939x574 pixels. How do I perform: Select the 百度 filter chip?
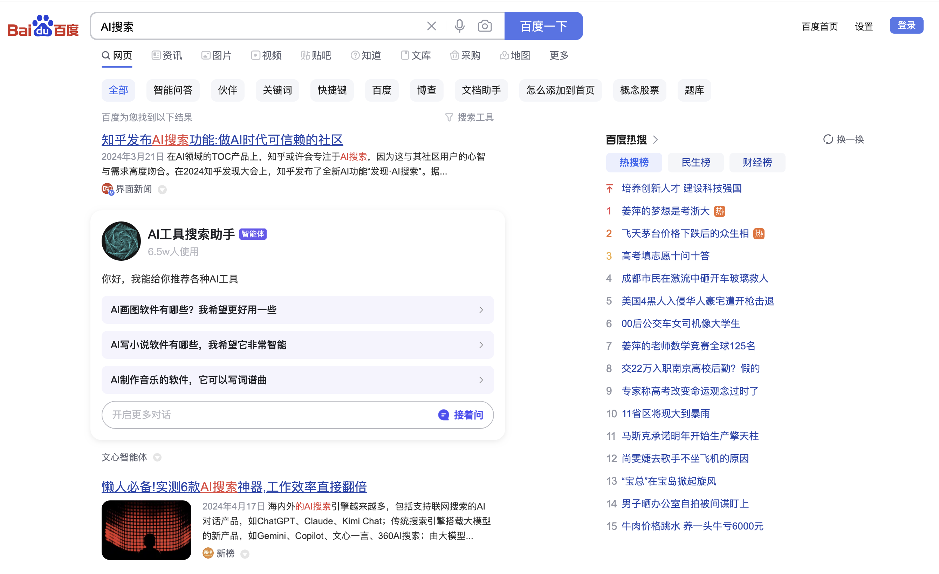click(x=382, y=90)
